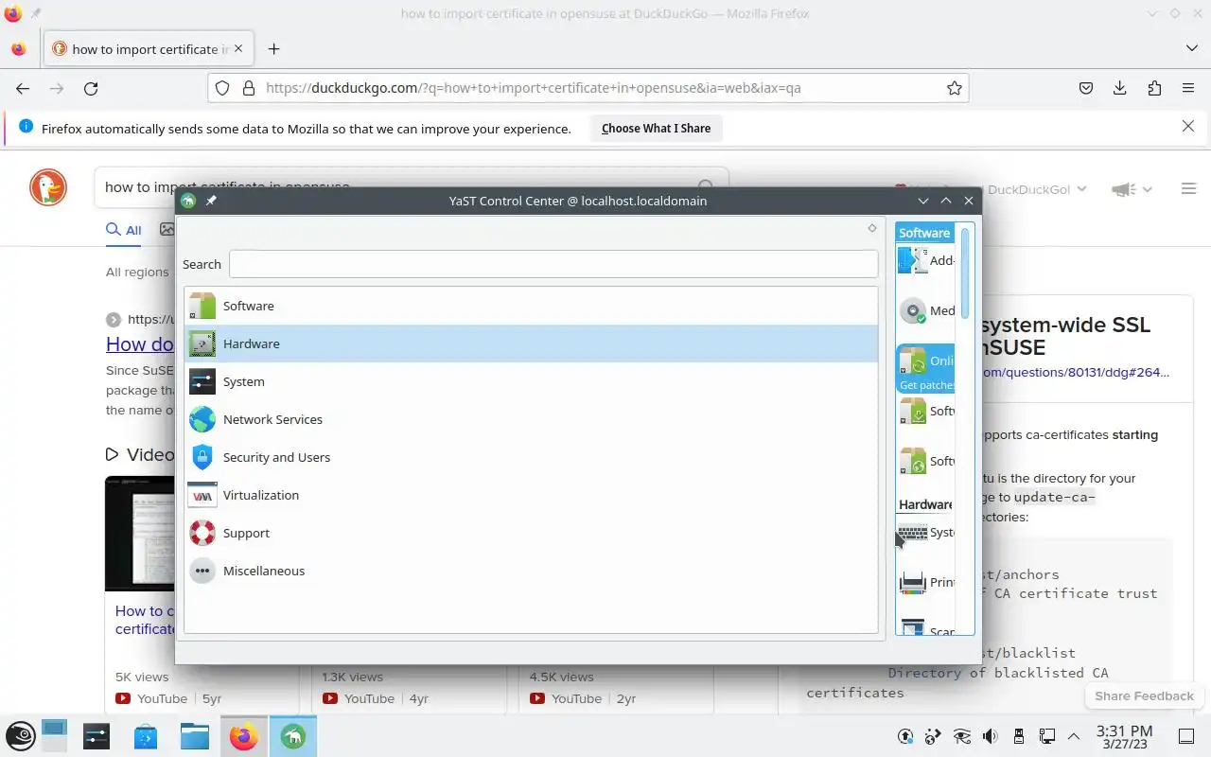Select the Software category in YaST
Image resolution: width=1211 pixels, height=757 pixels.
(531, 306)
